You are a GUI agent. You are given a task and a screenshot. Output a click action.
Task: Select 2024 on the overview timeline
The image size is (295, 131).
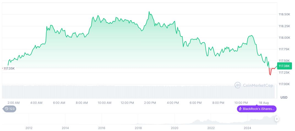pyautogui.click(x=247, y=128)
